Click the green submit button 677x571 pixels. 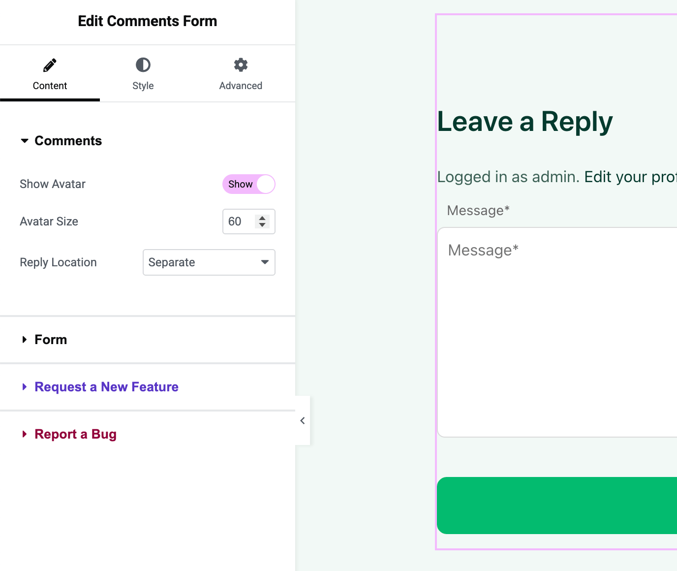557,505
